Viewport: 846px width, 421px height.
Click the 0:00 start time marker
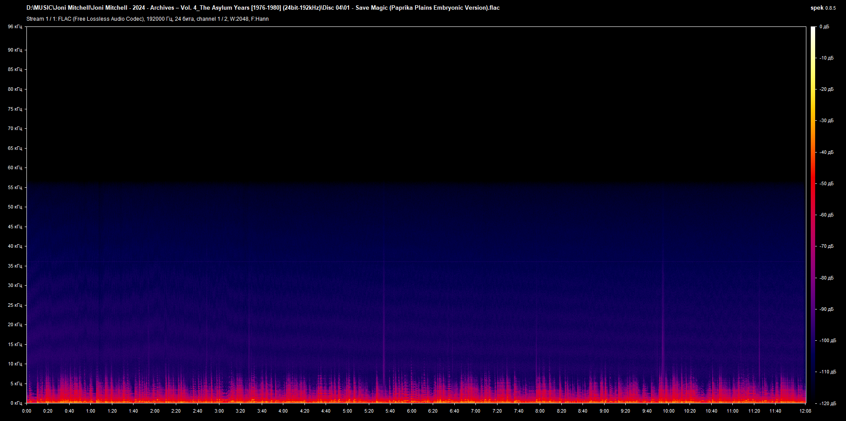click(27, 410)
